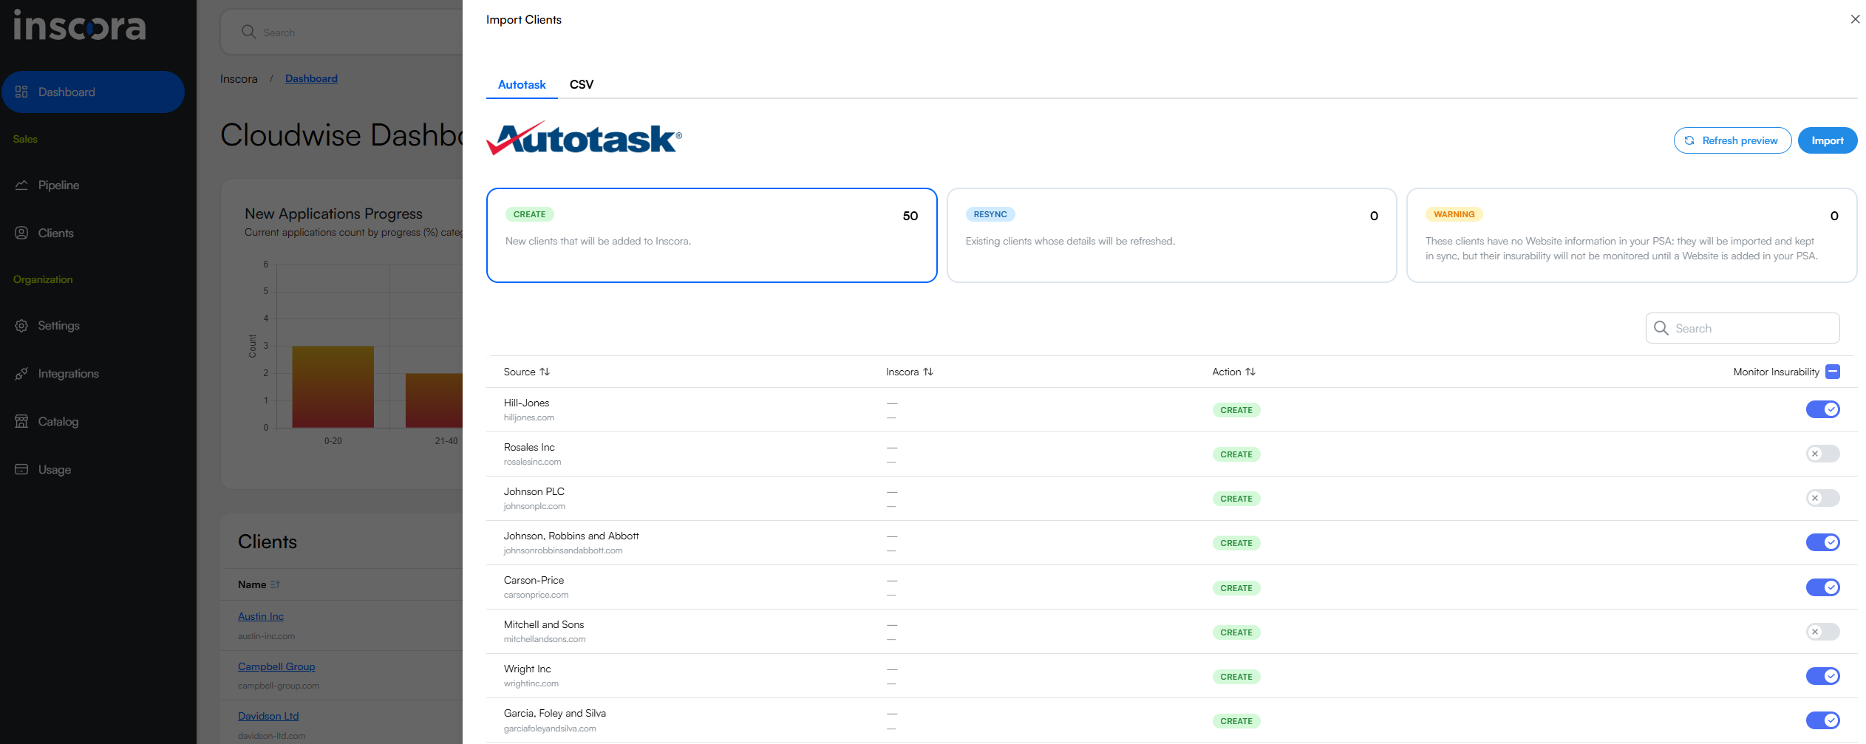Disable monitoring for Johnson, Robbins and Abbott
The image size is (1866, 744).
click(1822, 542)
